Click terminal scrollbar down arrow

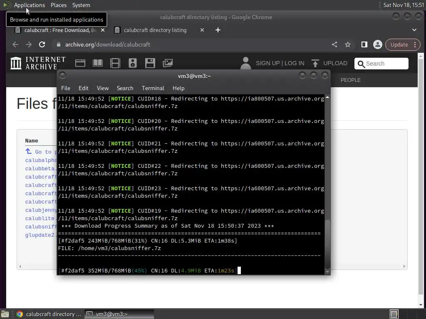[327, 272]
